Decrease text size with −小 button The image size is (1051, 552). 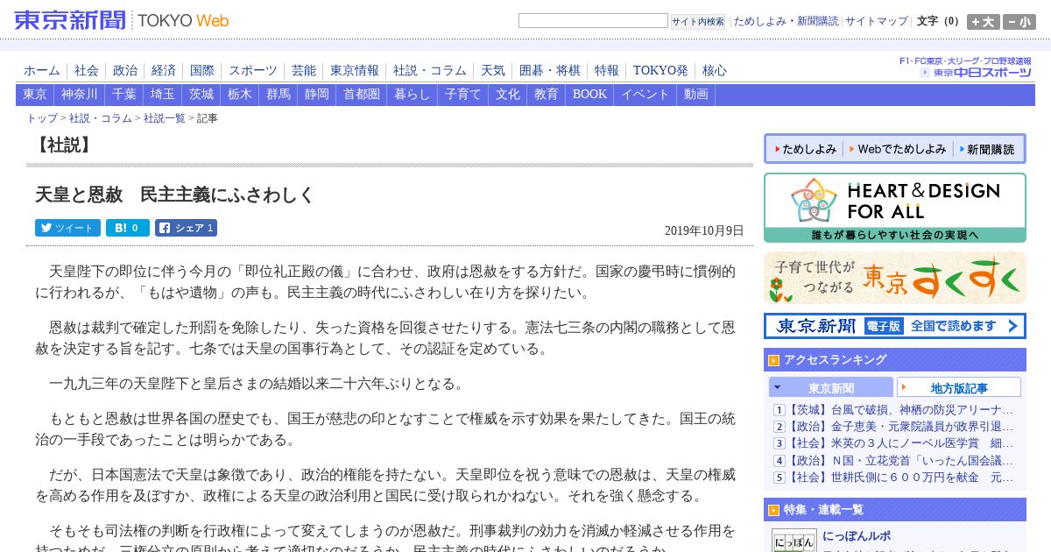[1019, 22]
